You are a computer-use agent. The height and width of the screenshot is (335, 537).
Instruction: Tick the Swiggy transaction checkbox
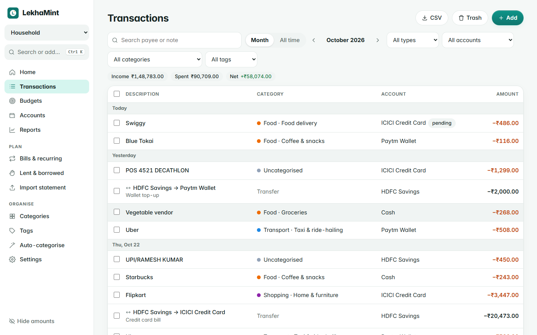click(117, 123)
